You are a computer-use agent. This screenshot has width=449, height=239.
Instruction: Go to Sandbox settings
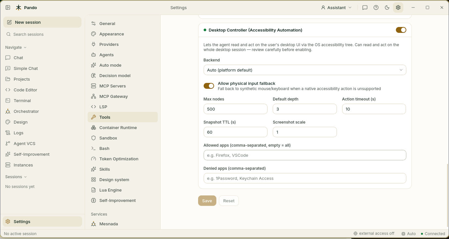click(x=123, y=138)
